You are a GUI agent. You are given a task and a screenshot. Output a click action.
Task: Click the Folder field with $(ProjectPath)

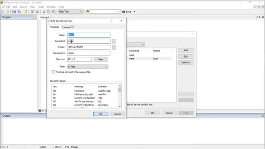point(89,47)
